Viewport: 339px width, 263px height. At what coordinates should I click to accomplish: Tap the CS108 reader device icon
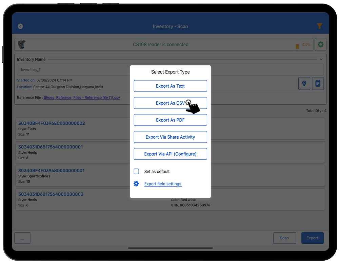(21, 45)
